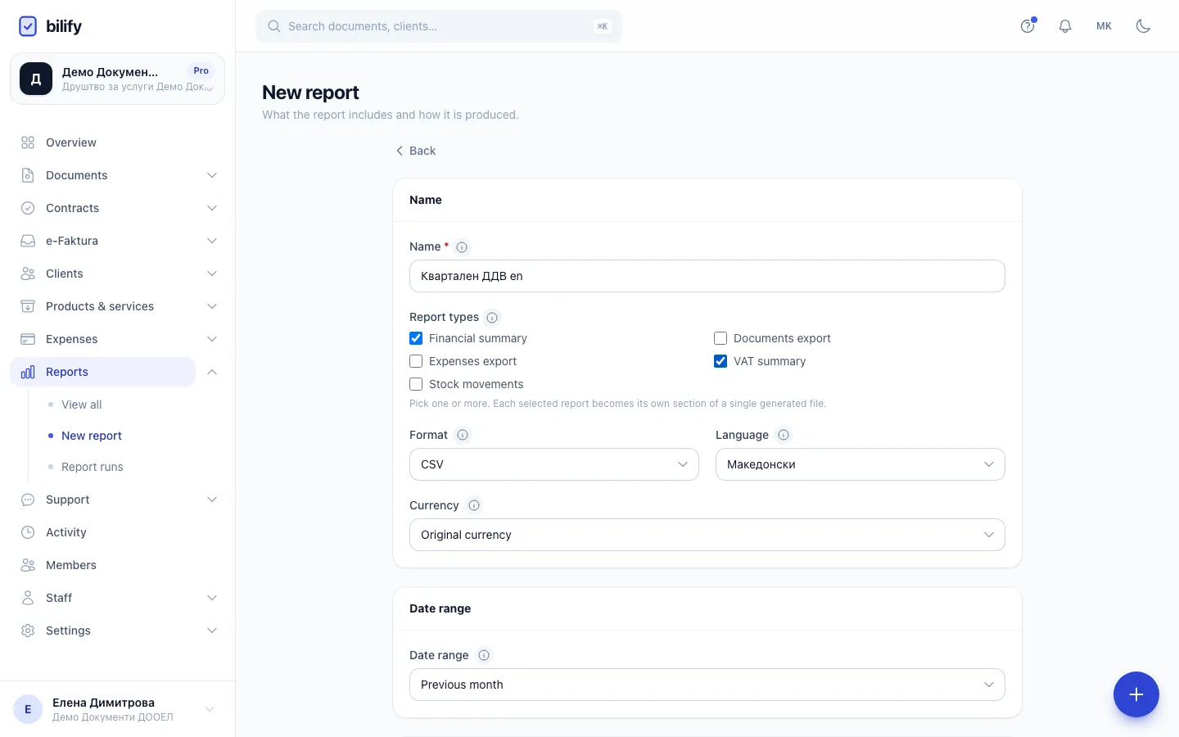Collapse the Reports sidebar section chevron
The height and width of the screenshot is (737, 1179).
click(212, 372)
